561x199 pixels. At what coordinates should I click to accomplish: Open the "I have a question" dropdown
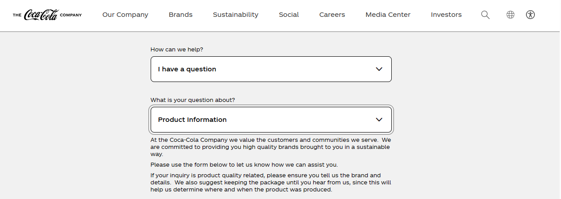266,69
